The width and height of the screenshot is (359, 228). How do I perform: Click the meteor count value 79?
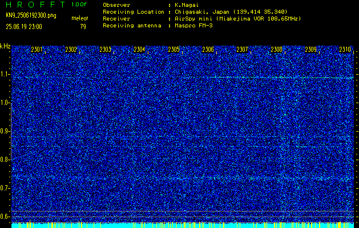[x=83, y=27]
